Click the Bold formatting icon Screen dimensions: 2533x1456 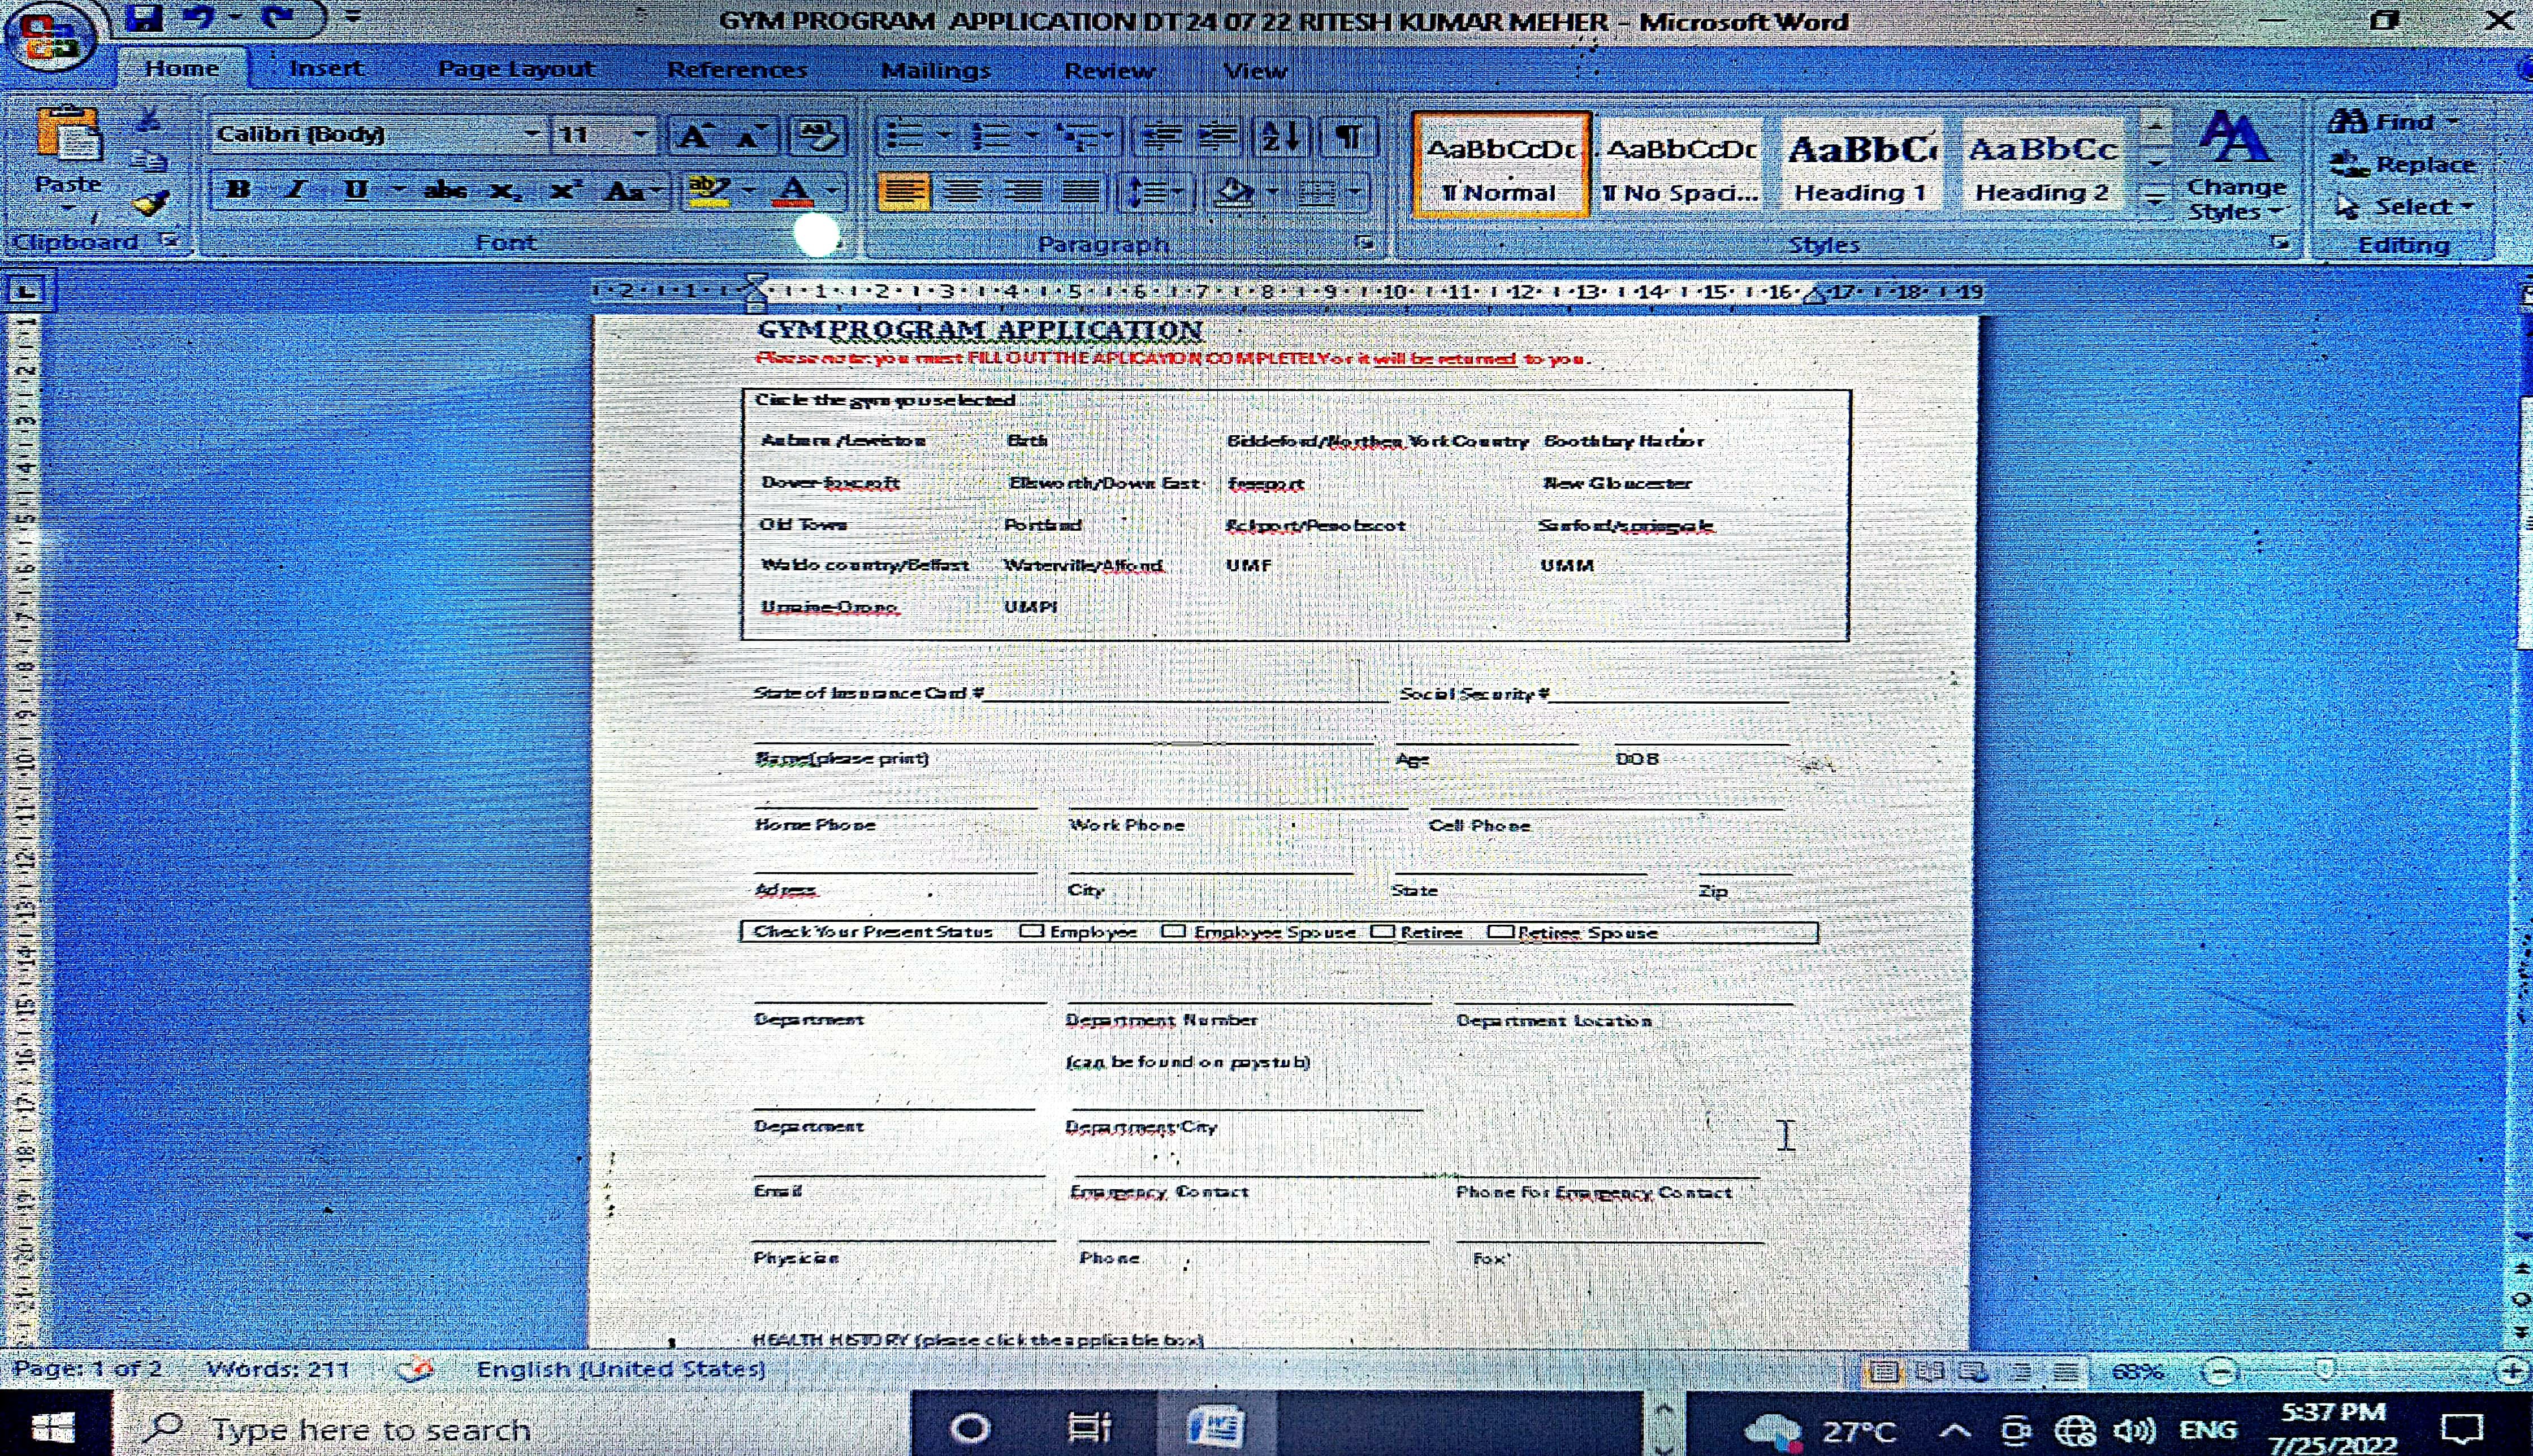[238, 189]
